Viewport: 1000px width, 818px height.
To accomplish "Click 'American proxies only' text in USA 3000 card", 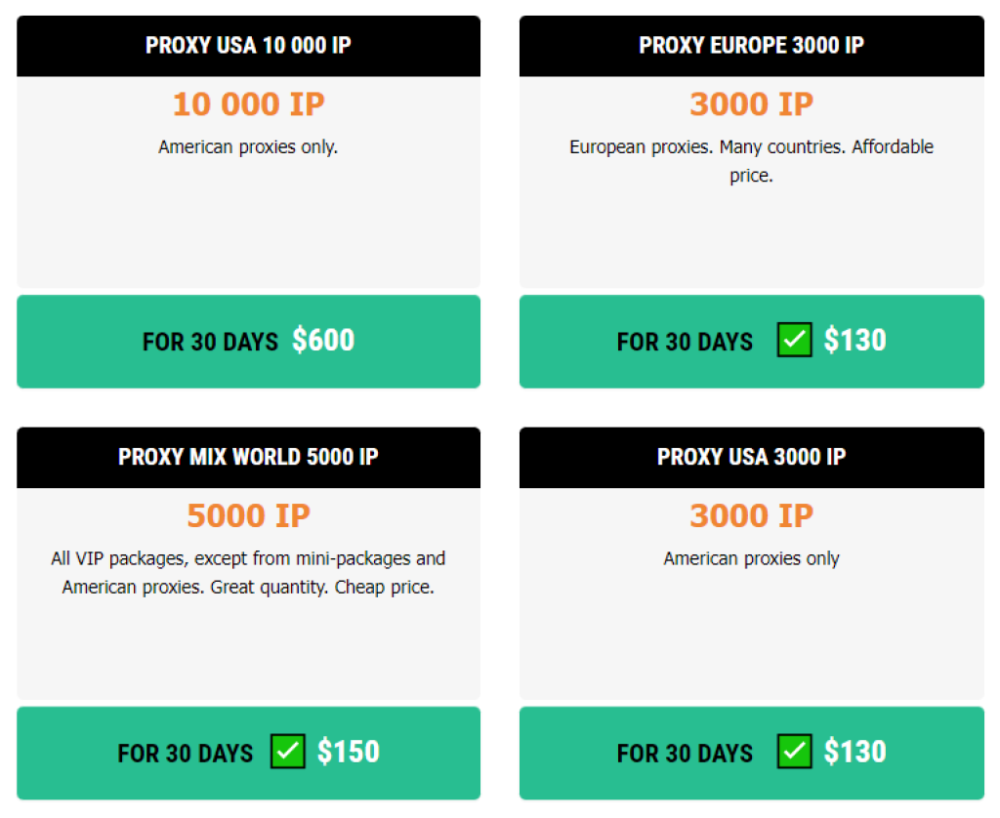I will click(x=751, y=559).
